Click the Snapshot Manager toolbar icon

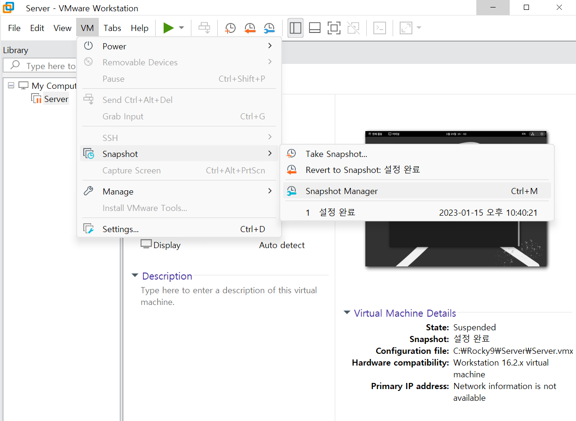269,28
